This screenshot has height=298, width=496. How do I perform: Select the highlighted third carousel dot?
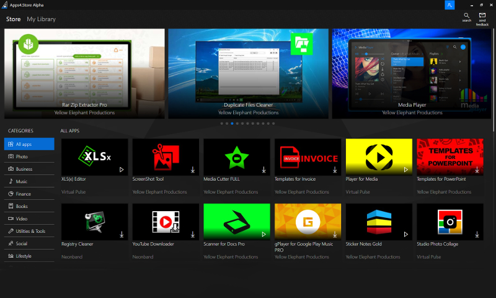232,124
